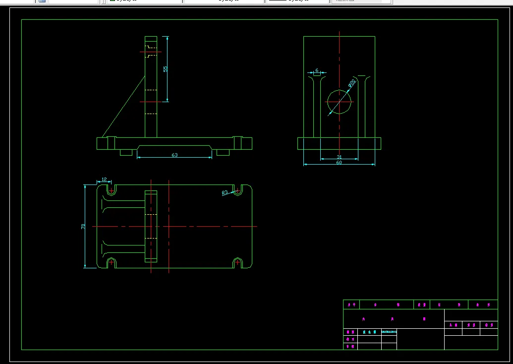Select the dimension text 12 above the plan view
This screenshot has height=364, width=513.
coord(104,180)
